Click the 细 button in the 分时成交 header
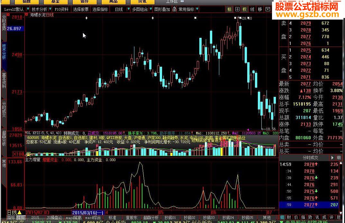The width and height of the screenshot is (345, 223). tap(339, 158)
